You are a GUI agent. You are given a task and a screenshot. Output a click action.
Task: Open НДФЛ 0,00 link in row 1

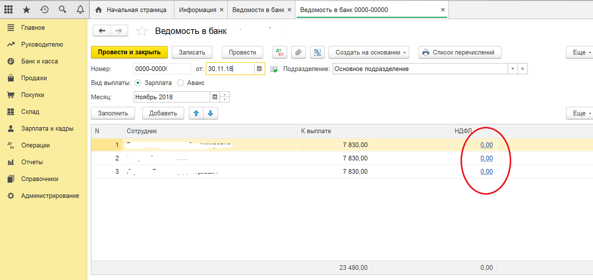487,145
